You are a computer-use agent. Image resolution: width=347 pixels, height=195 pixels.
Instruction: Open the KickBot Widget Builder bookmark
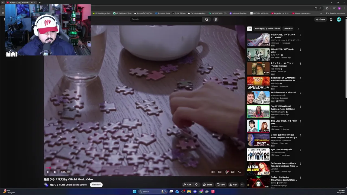pyautogui.click(x=102, y=13)
